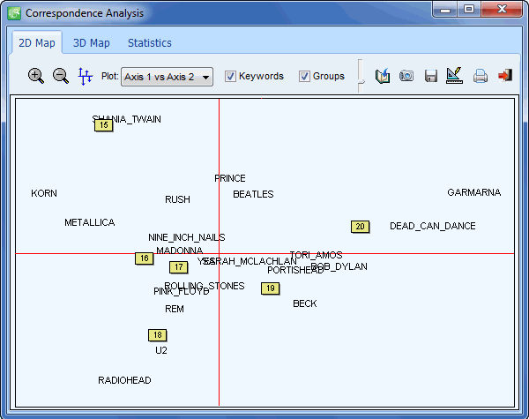The height and width of the screenshot is (419, 529).
Task: Select the 2D Map tab
Action: tap(36, 43)
